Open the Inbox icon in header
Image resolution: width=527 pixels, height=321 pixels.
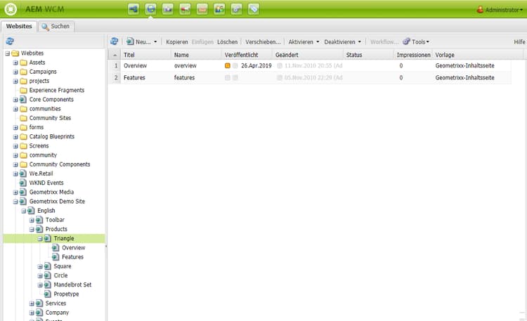pos(202,9)
